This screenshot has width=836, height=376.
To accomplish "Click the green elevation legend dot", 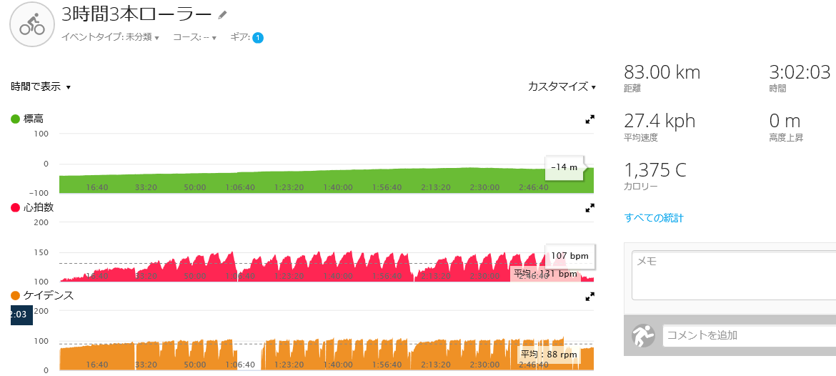I will point(16,119).
